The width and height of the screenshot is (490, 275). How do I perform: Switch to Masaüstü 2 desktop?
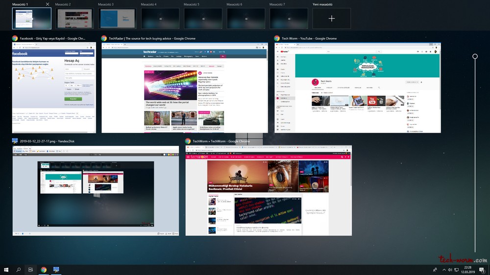74,19
